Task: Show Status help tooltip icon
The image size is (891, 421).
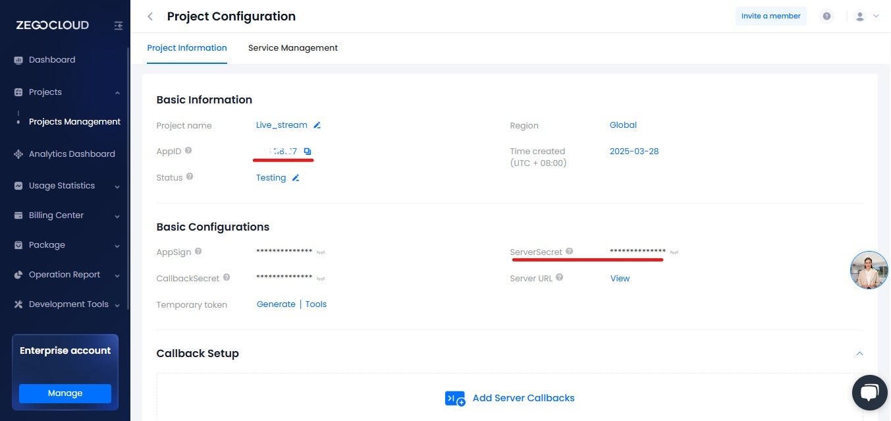Action: (190, 177)
